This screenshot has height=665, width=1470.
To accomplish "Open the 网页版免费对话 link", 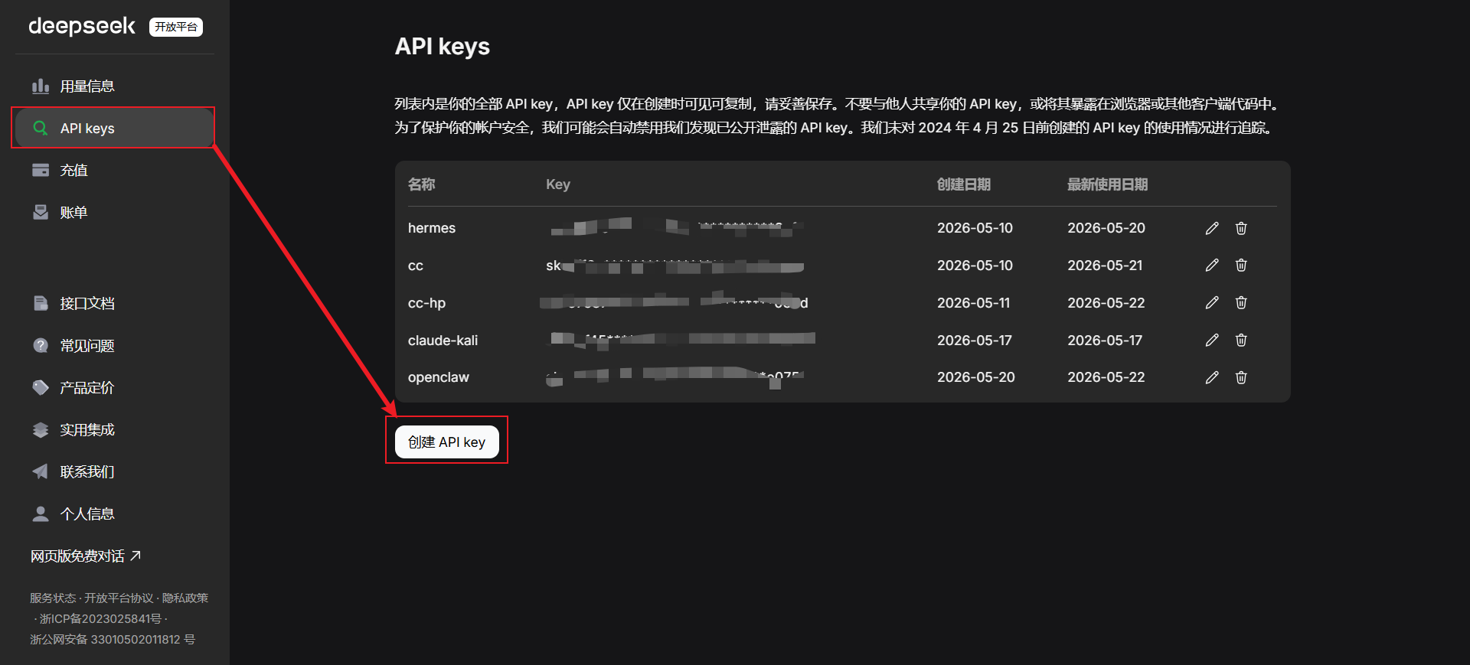I will pos(86,556).
